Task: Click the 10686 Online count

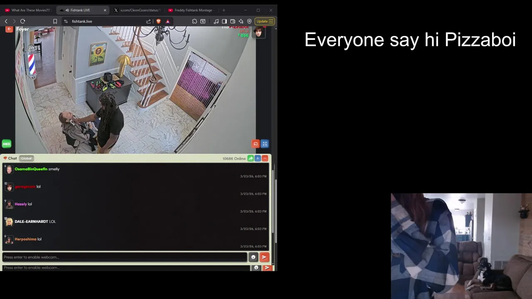Action: click(x=234, y=158)
